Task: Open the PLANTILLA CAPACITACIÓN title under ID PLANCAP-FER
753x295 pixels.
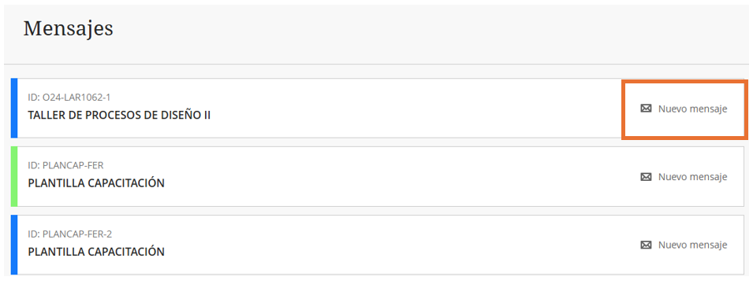Action: click(x=96, y=183)
